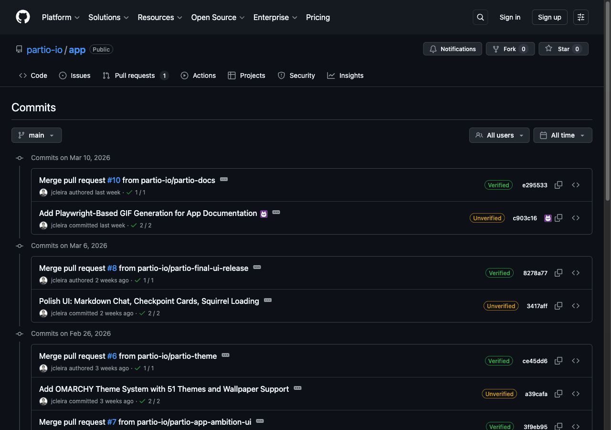Open pull request #10 link
Screen dimensions: 611x430
pyautogui.click(x=114, y=180)
